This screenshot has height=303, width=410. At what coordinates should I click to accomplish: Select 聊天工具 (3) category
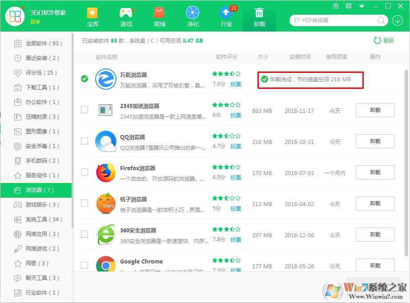click(x=36, y=278)
